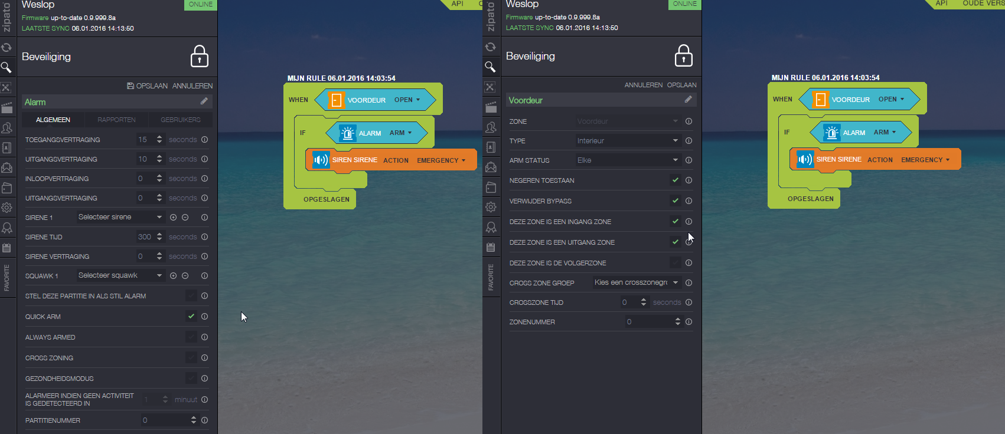
Task: Switch to the Rapporten tab
Action: [116, 120]
